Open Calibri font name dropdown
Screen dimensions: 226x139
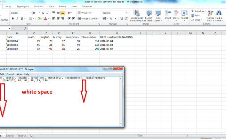[x=31, y=13]
